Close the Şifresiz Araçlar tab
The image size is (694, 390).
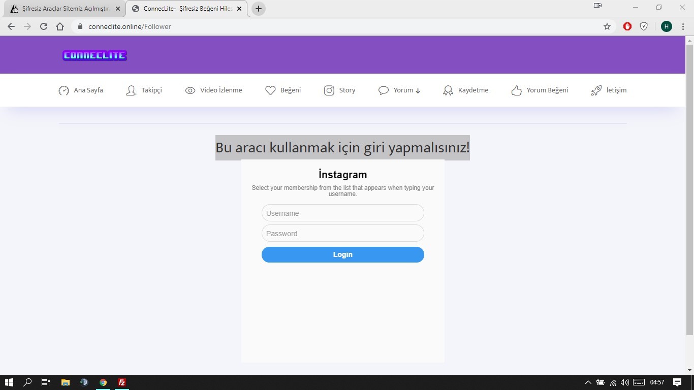pos(117,9)
